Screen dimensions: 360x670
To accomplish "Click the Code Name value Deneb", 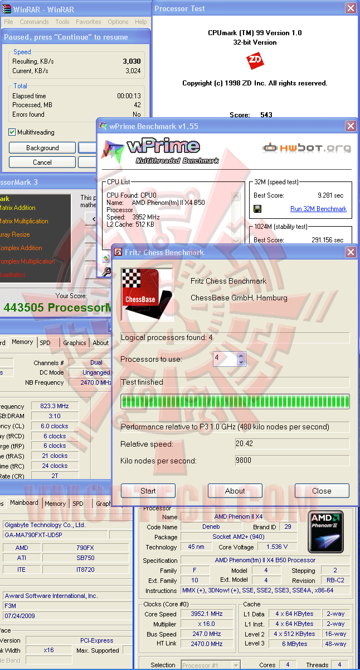I will (210, 527).
